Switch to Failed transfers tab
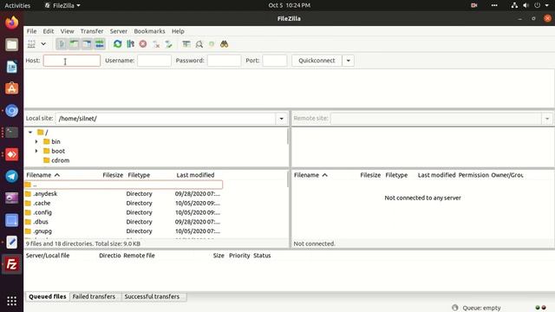The width and height of the screenshot is (555, 312). coord(94,296)
